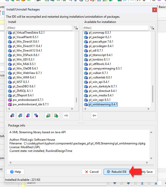This screenshot has width=166, height=187.
Task: Pick pl_Win_WebView 8.7.1 in Install list
Action: click(27, 73)
